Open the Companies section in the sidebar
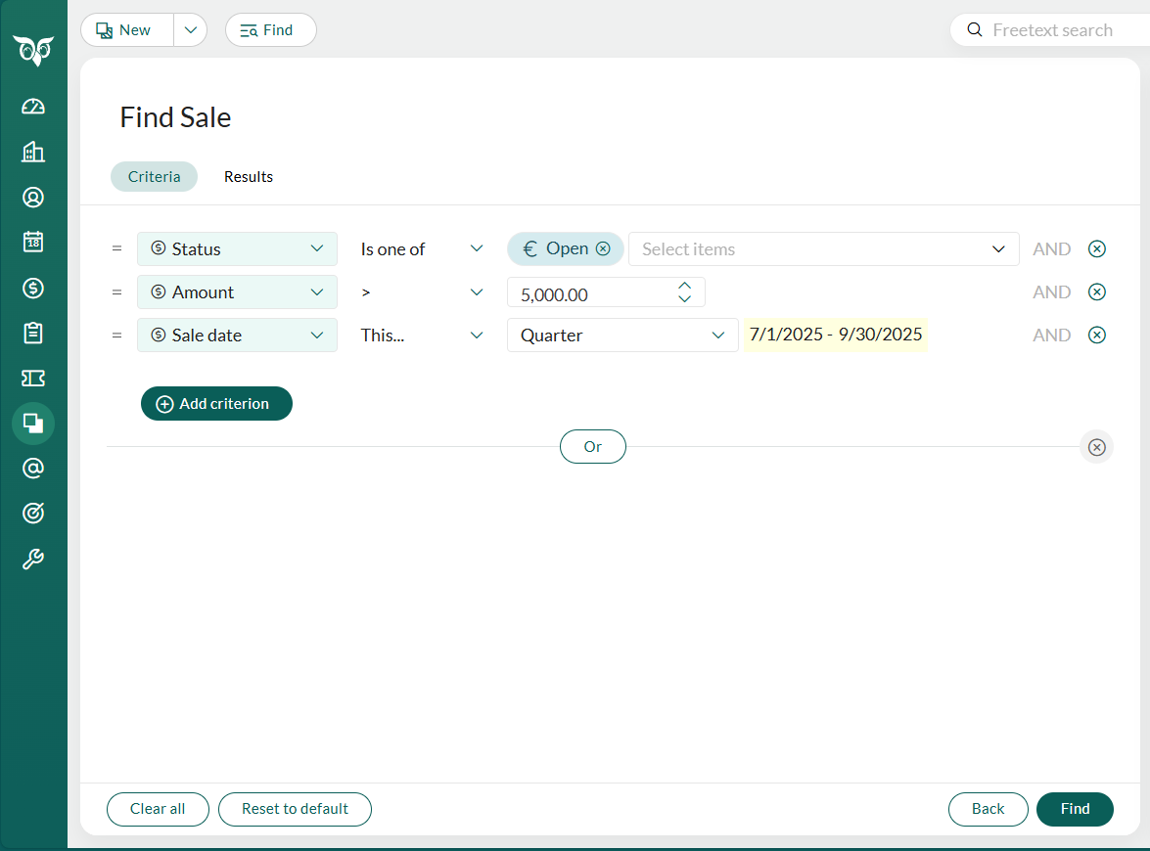This screenshot has width=1150, height=851. [32, 152]
